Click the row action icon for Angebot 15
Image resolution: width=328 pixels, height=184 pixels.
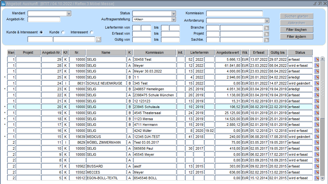coord(317,137)
